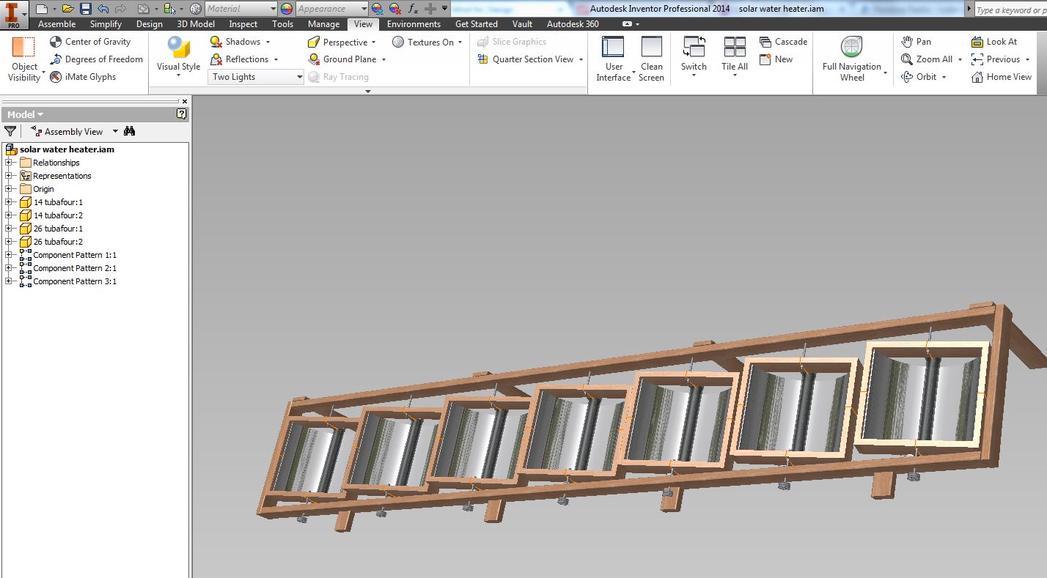Toggle Degrees of Freedom display
The image size is (1047, 578).
coord(96,59)
